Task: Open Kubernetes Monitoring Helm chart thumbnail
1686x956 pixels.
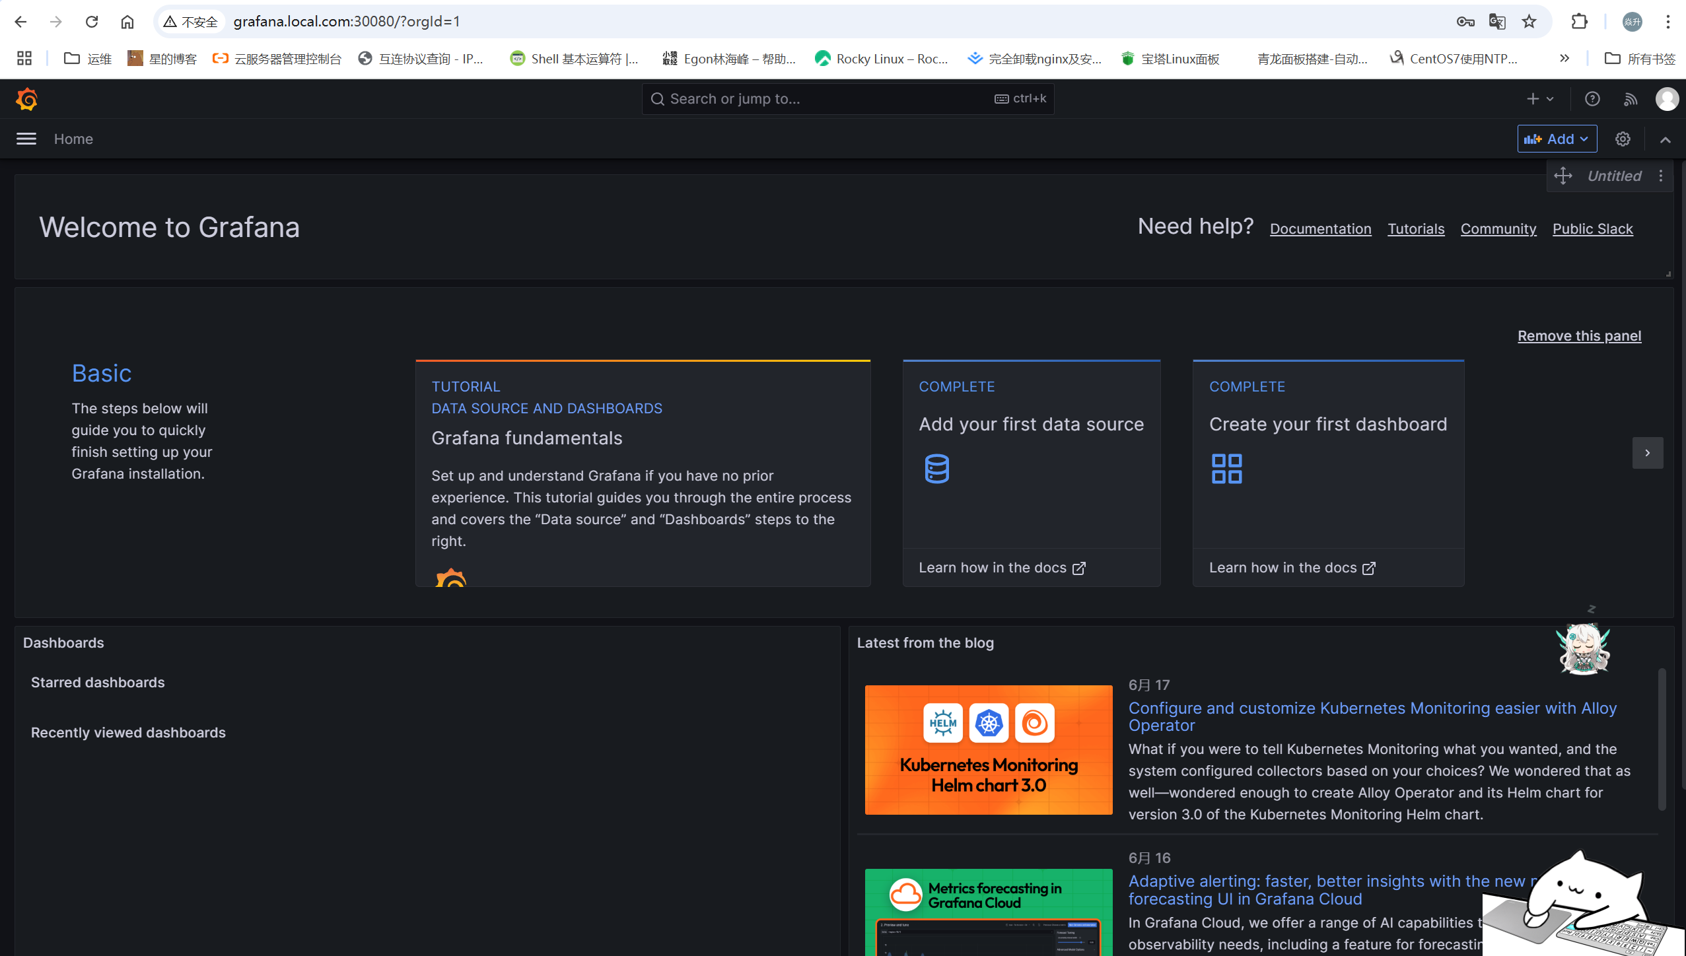Action: [x=988, y=749]
